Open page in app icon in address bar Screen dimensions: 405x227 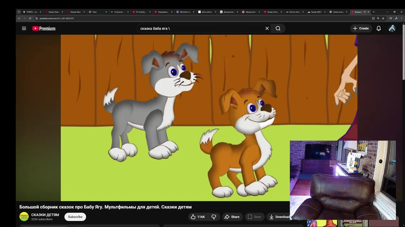373,18
